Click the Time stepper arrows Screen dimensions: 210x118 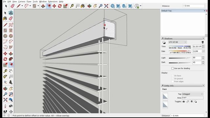point(203,47)
